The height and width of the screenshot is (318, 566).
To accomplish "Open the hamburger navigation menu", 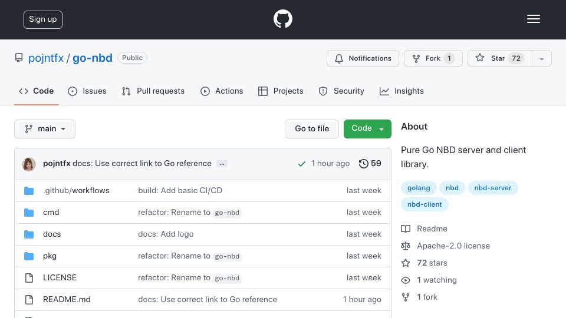I will [x=533, y=19].
